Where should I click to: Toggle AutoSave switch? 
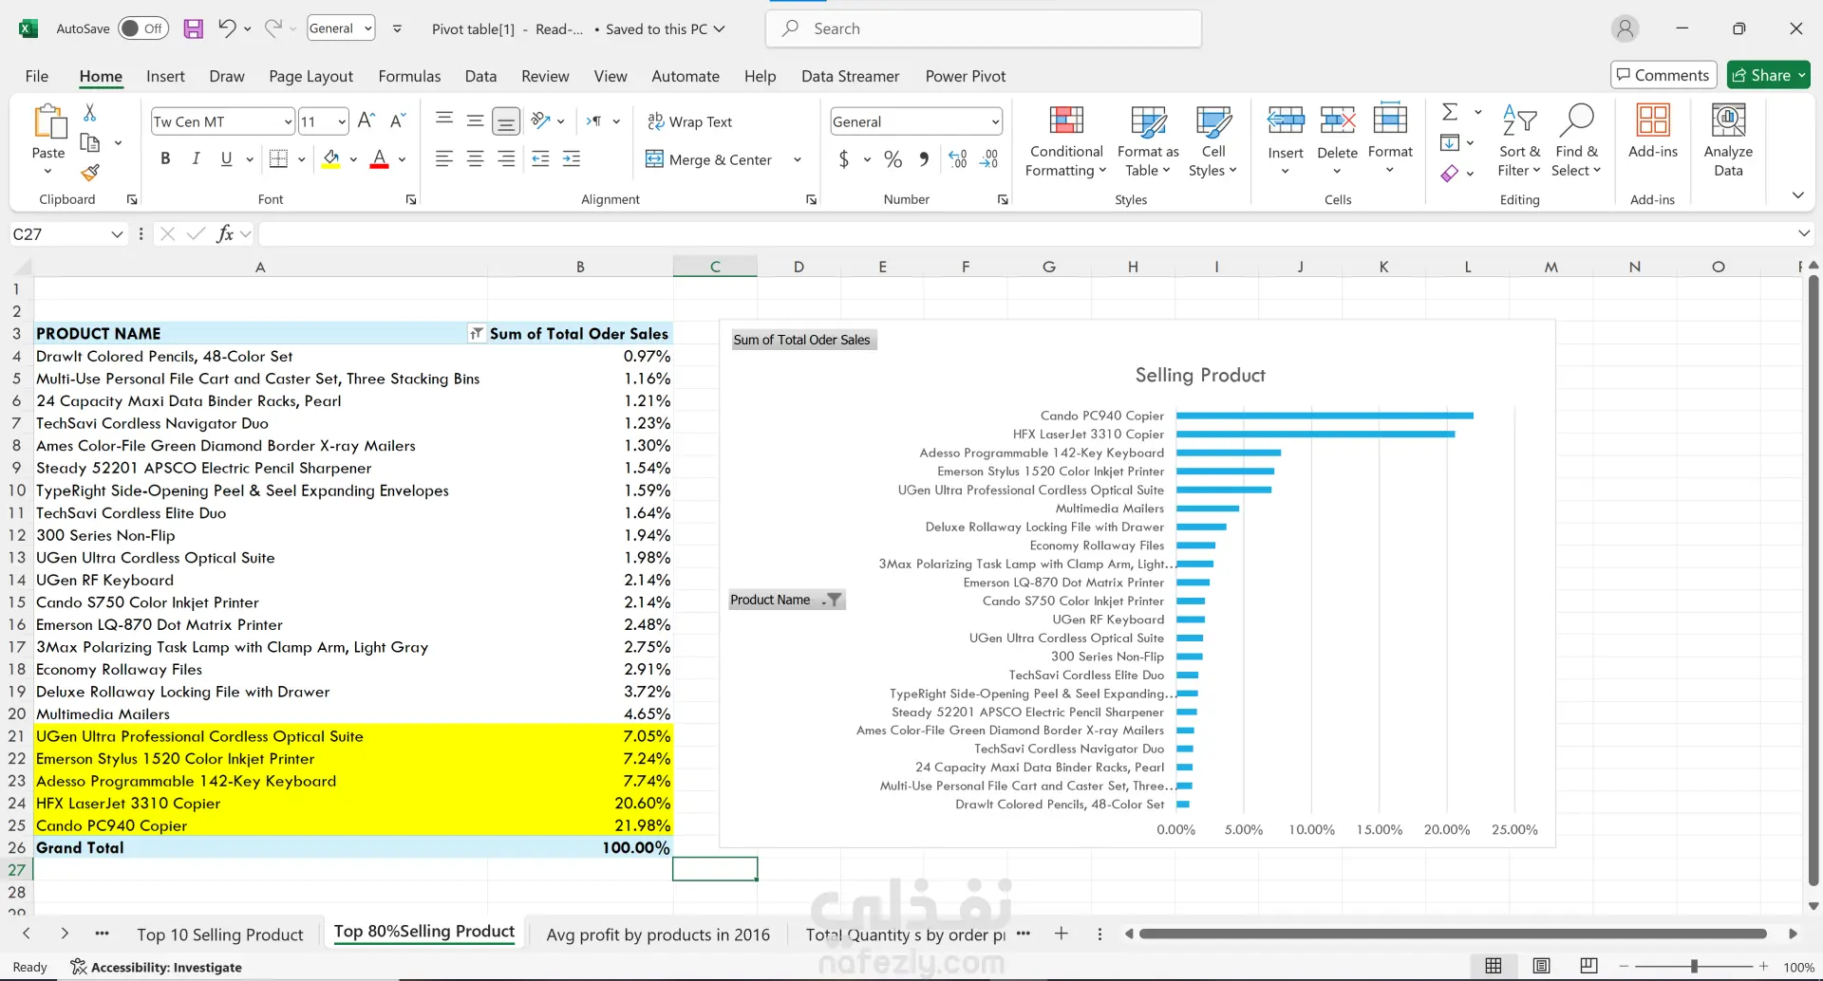coord(143,28)
